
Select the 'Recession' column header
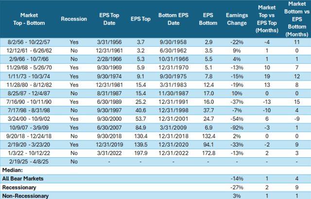coord(73,18)
